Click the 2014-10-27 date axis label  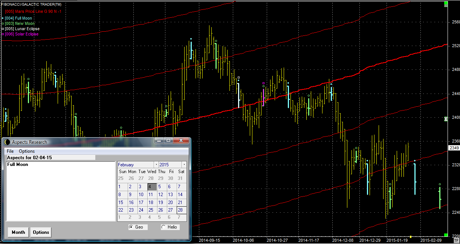(277, 240)
